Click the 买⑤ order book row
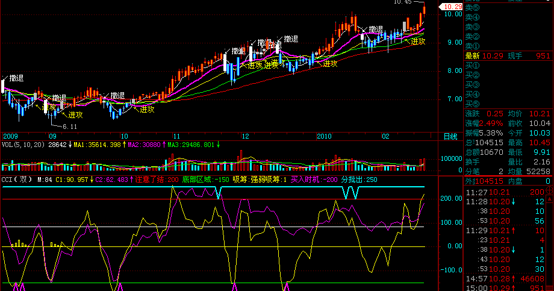Image resolution: width=554 pixels, height=291 pixels. pos(508,104)
